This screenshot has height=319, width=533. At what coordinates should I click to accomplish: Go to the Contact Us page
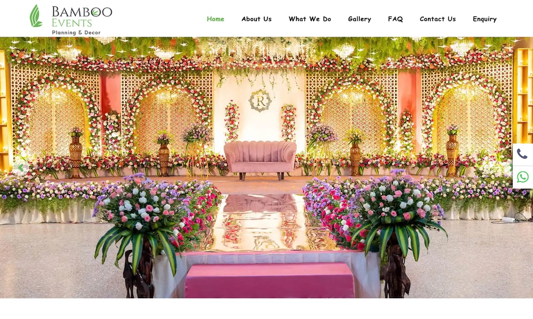pyautogui.click(x=437, y=19)
